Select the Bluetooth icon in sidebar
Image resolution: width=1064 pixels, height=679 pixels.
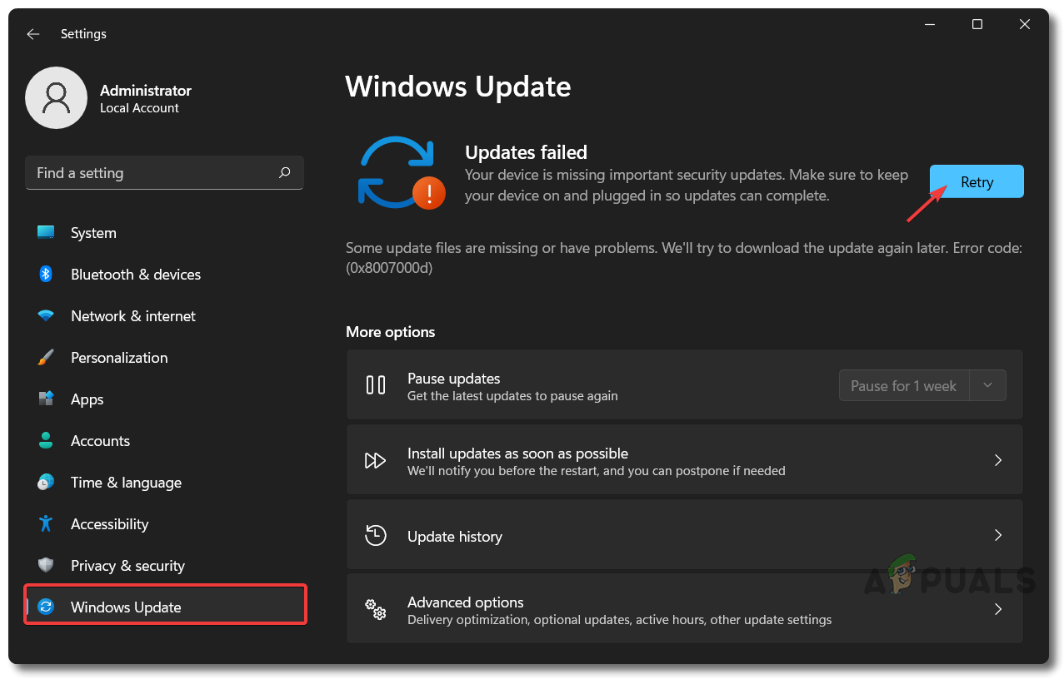pyautogui.click(x=46, y=275)
